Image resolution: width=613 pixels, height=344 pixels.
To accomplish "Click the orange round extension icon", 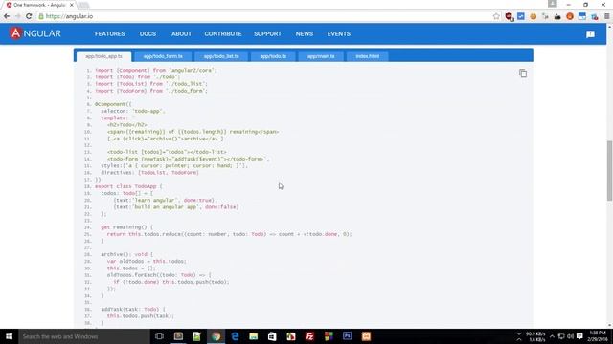I will [570, 16].
